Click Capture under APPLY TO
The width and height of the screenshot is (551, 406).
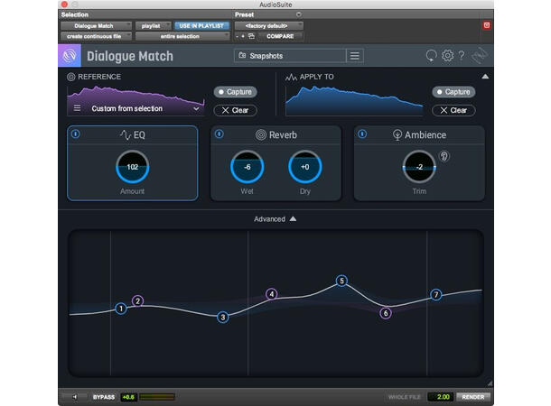point(453,92)
